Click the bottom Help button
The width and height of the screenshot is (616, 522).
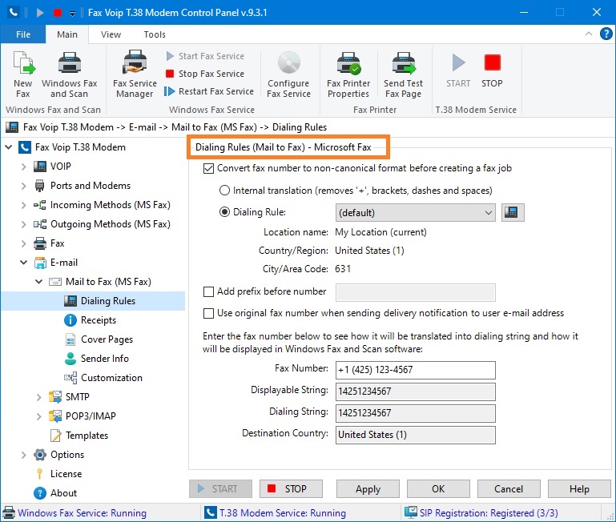pyautogui.click(x=579, y=489)
